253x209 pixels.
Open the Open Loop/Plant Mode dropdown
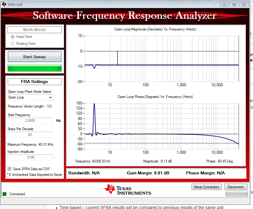[x=30, y=97]
